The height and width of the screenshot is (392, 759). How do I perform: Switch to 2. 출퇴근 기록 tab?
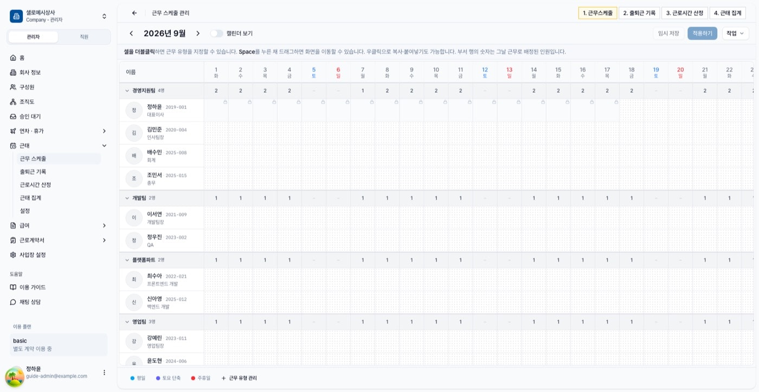[x=639, y=13]
